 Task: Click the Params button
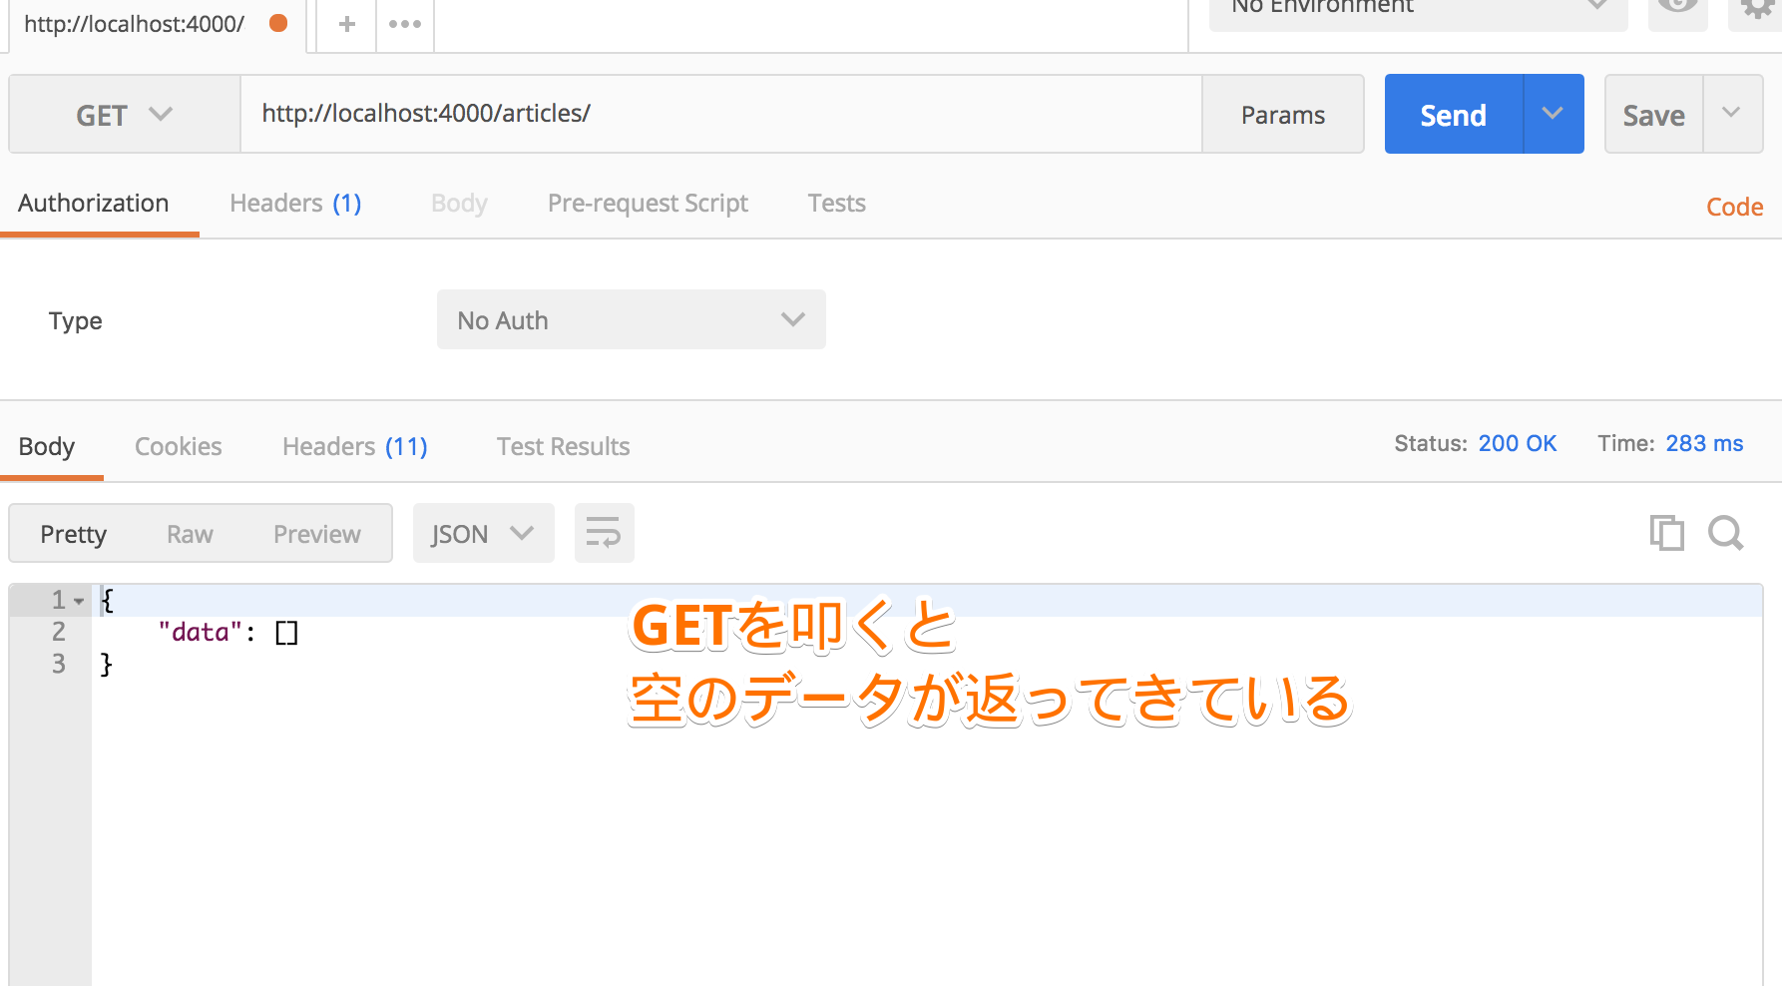point(1283,114)
